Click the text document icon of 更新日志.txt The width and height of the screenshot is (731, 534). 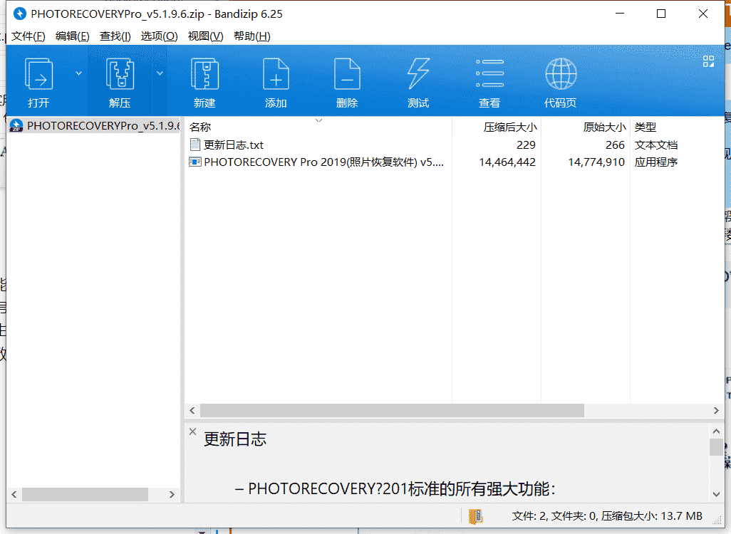point(195,145)
